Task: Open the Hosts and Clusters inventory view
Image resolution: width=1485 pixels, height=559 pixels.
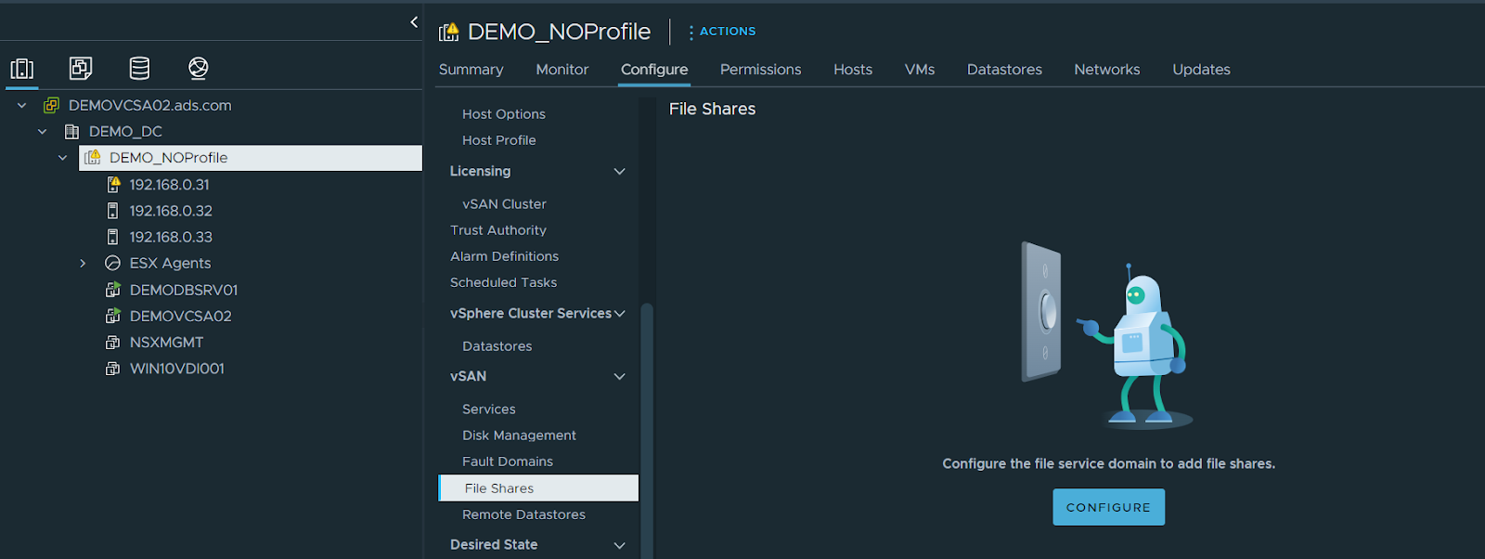Action: coord(22,68)
